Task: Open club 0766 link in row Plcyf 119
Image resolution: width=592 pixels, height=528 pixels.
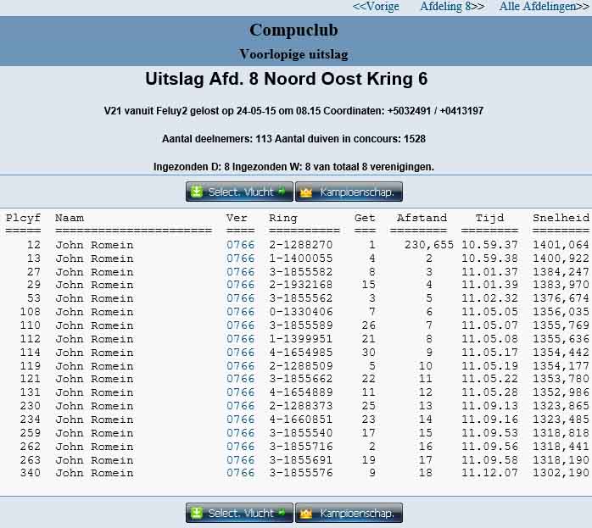Action: point(241,366)
